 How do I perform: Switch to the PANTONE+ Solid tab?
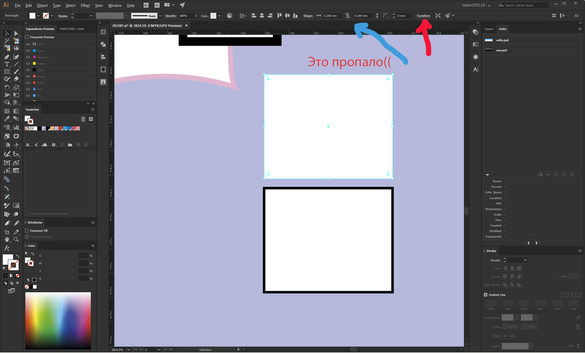pos(72,29)
